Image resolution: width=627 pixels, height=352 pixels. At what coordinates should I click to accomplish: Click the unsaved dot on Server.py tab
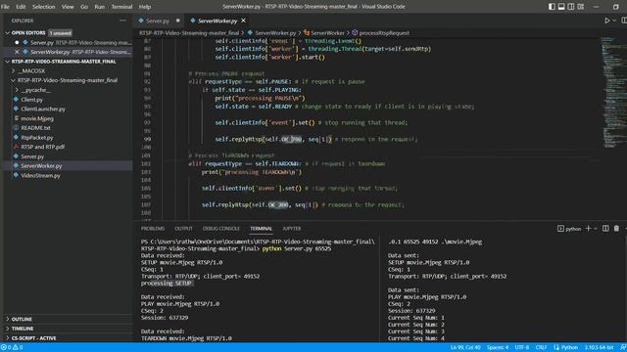coord(178,21)
